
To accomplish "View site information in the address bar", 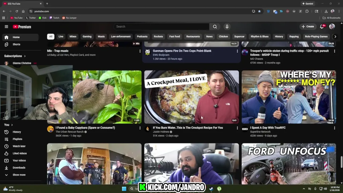I will coord(31,11).
